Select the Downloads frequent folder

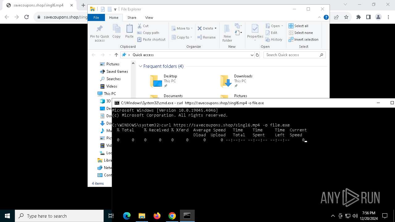click(237, 81)
